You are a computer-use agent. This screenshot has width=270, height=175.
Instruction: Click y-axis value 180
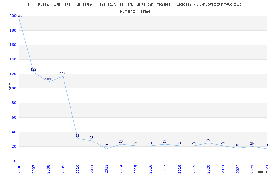pos(13,30)
